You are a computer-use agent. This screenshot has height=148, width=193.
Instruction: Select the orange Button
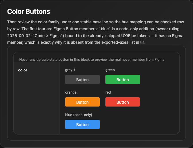82,102
